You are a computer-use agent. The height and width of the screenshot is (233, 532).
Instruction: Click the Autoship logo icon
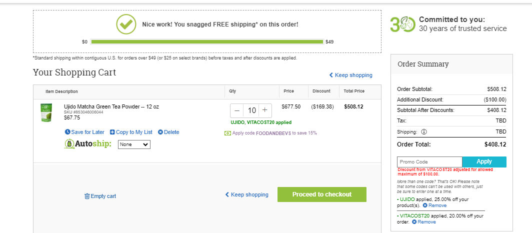pos(69,144)
